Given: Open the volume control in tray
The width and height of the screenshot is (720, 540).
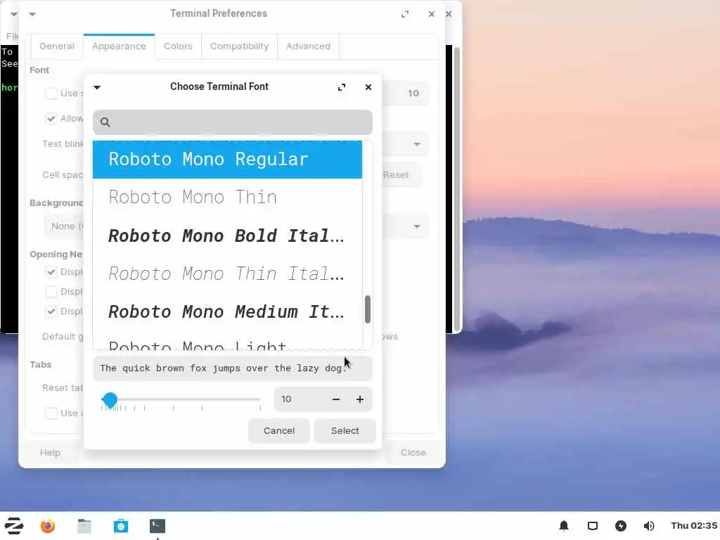Looking at the screenshot, I should click(x=649, y=526).
